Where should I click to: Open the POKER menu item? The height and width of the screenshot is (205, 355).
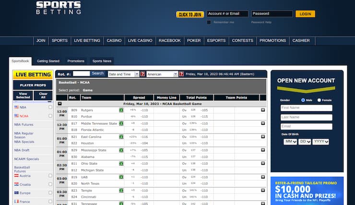pyautogui.click(x=194, y=40)
